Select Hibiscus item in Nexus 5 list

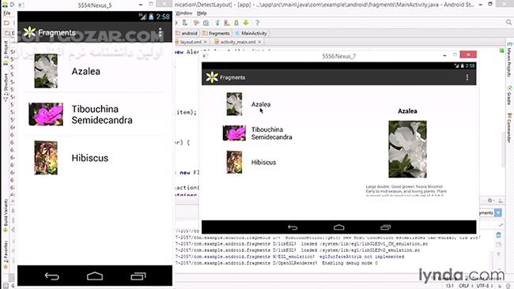tap(95, 158)
